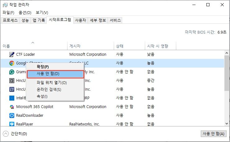Switch to the 성능 tab
The image size is (230, 142).
pos(25,20)
